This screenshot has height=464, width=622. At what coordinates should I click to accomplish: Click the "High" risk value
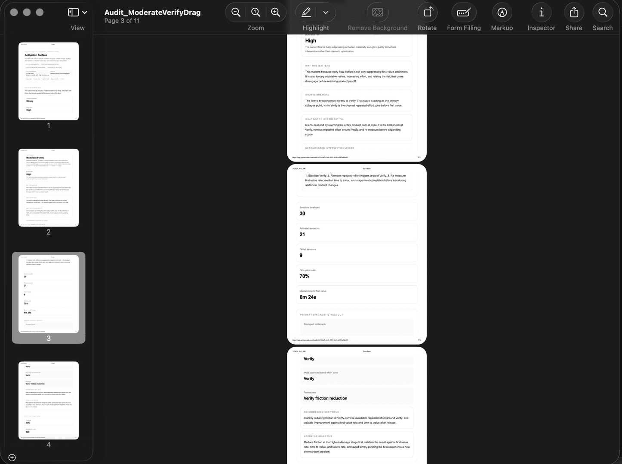(311, 40)
